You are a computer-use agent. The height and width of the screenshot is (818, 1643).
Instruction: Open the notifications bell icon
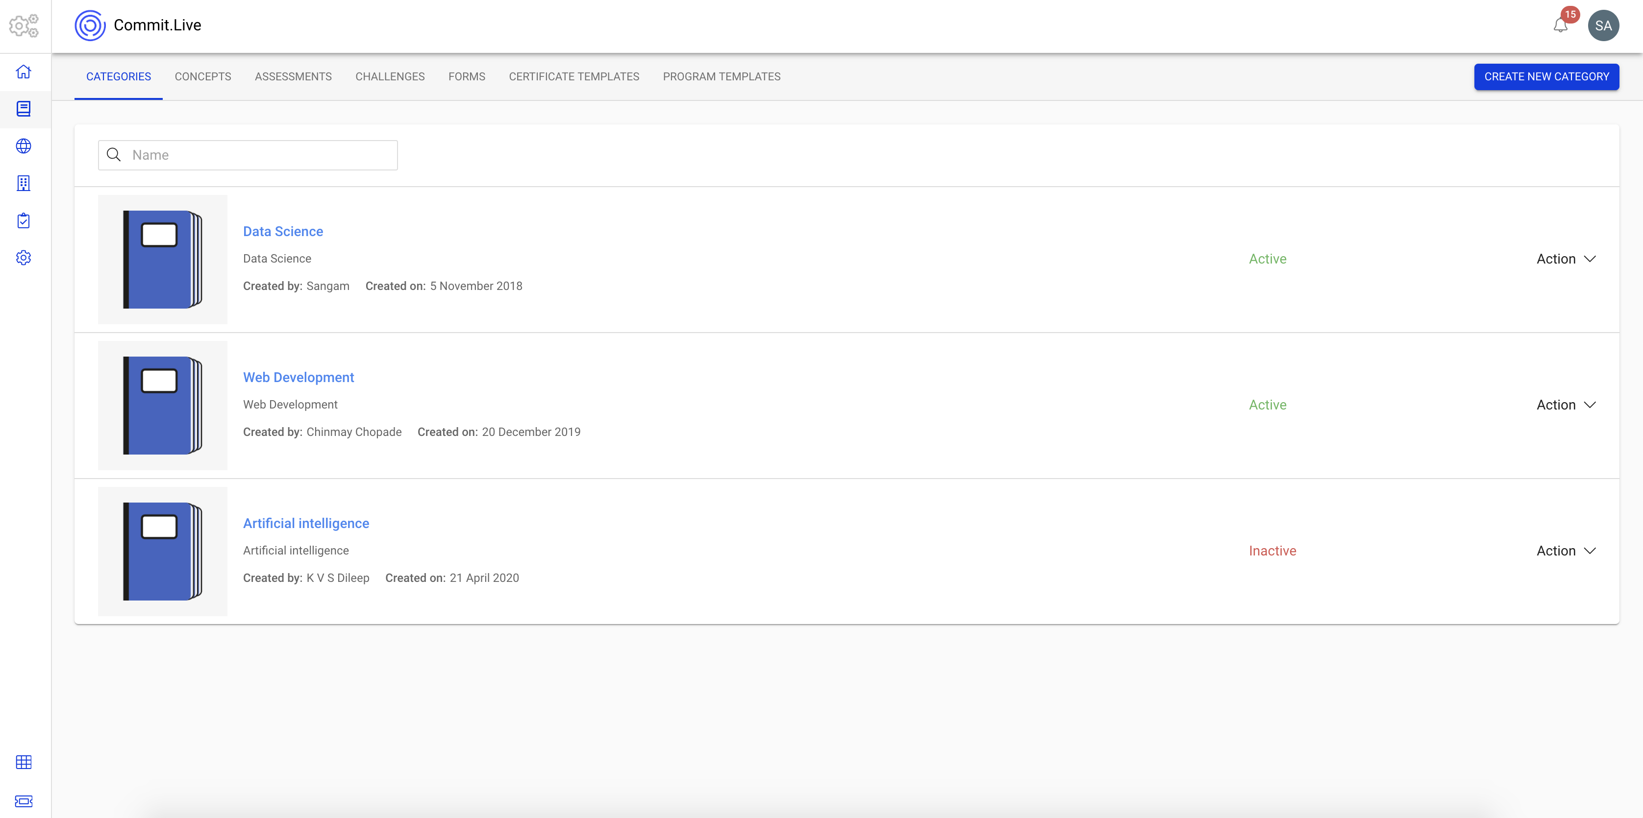tap(1560, 25)
